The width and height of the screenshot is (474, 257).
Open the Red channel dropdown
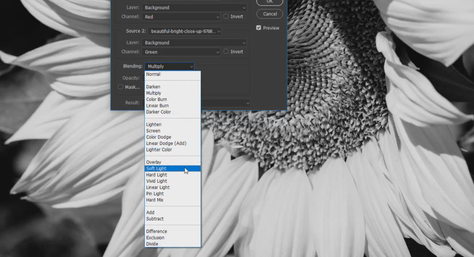pos(181,17)
